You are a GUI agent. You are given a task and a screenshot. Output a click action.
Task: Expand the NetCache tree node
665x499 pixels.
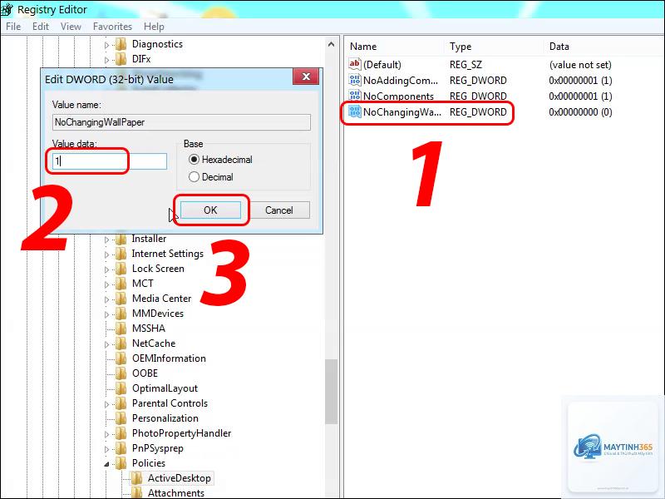pos(106,344)
